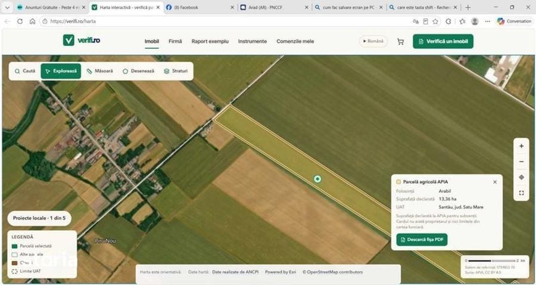Open the Română language selector
Screen dimensions: 536x285
coord(373,41)
